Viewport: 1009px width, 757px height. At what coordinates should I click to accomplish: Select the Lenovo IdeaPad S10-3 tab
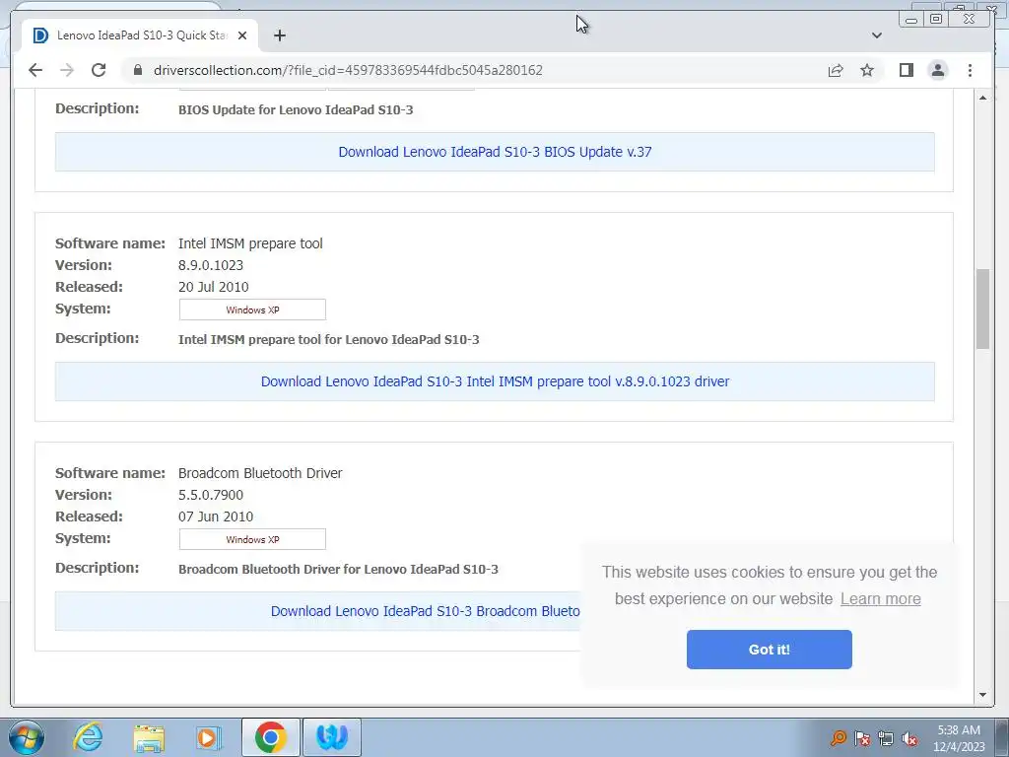click(141, 35)
